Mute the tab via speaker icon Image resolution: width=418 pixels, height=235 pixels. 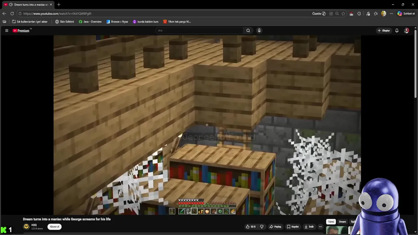[11, 5]
